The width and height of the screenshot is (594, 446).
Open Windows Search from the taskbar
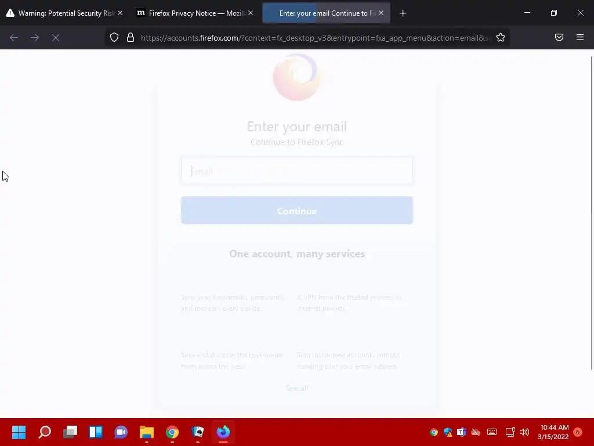[x=45, y=432]
